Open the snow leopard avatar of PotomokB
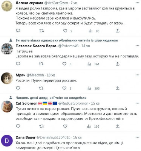 click(7, 49)
